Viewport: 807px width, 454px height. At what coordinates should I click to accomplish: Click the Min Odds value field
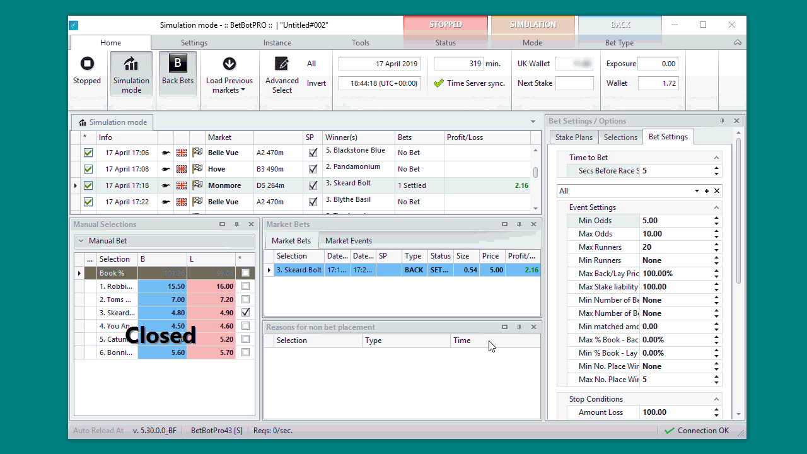click(676, 221)
